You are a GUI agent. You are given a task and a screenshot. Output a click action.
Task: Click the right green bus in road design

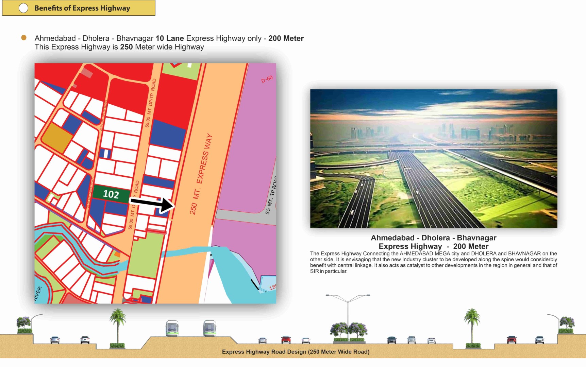pos(210,328)
